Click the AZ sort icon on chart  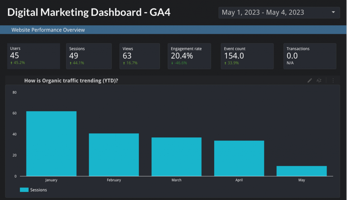[x=319, y=81]
